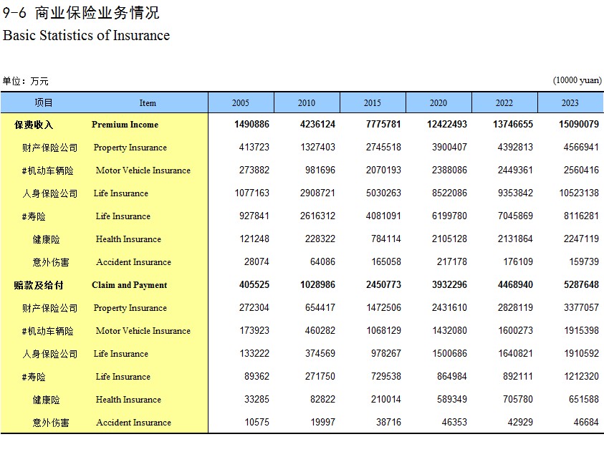This screenshot has height=457, width=604.
Task: Click Premium Income 2015 value 7775781
Action: (x=383, y=125)
